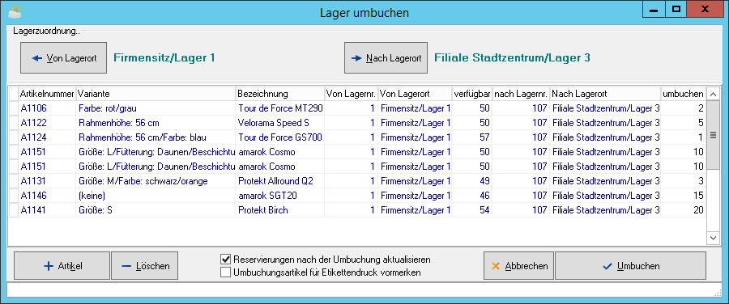Click the row selector for A1141
Screen dimensions: 729x304
pos(14,209)
